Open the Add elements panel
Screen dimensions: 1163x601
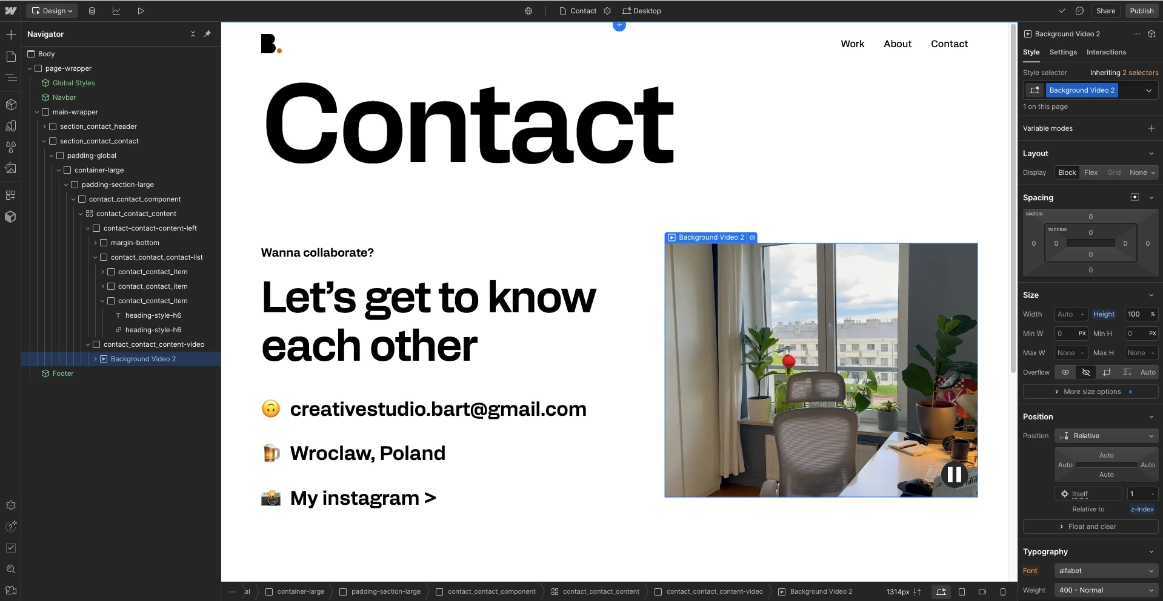pyautogui.click(x=11, y=34)
